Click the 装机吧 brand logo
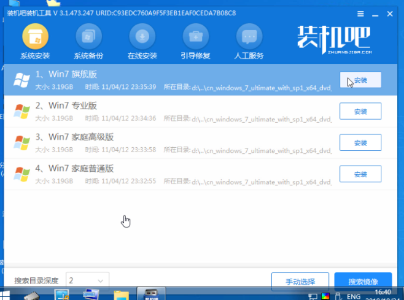 coord(334,39)
